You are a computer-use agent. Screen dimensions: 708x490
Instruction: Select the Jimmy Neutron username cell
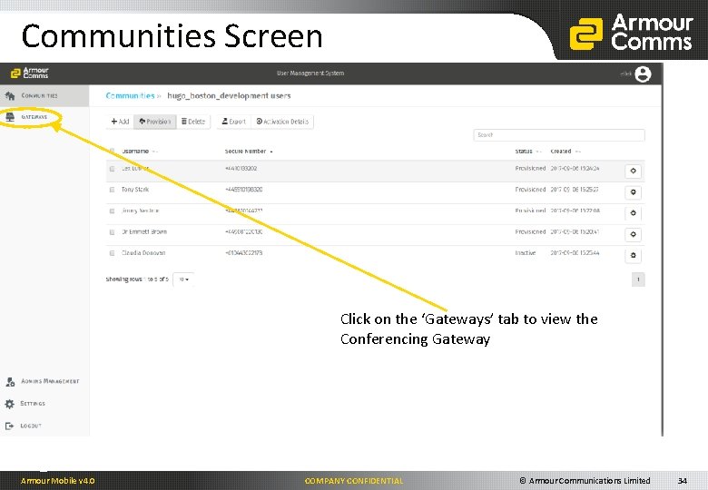click(140, 211)
